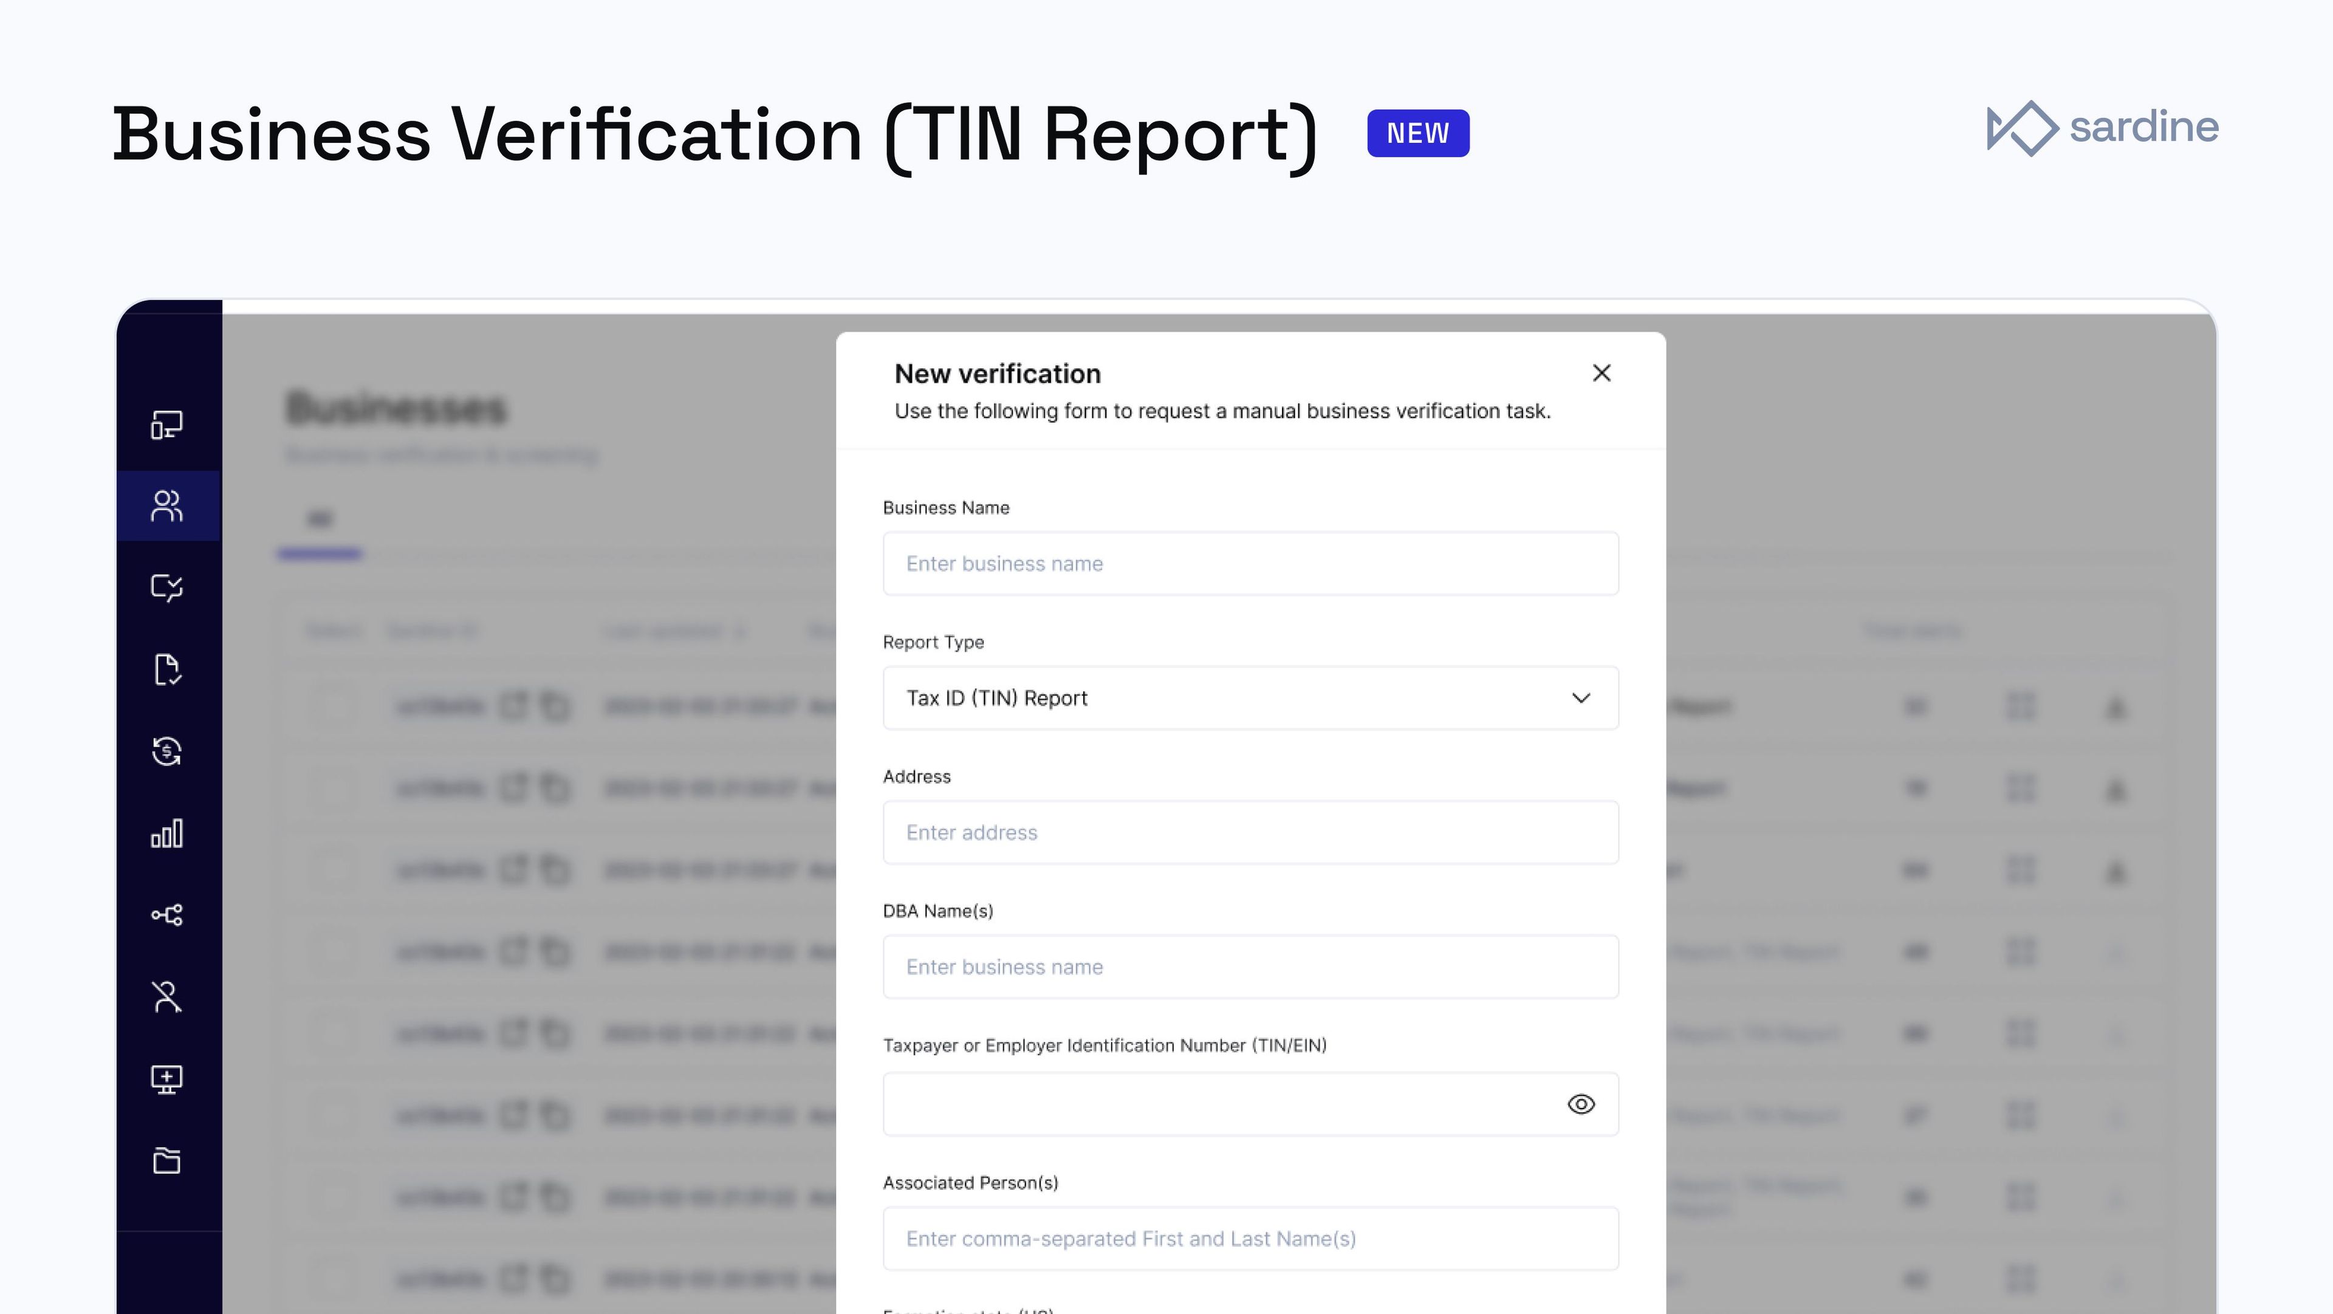
Task: Click the "Address" field label
Action: (x=917, y=776)
